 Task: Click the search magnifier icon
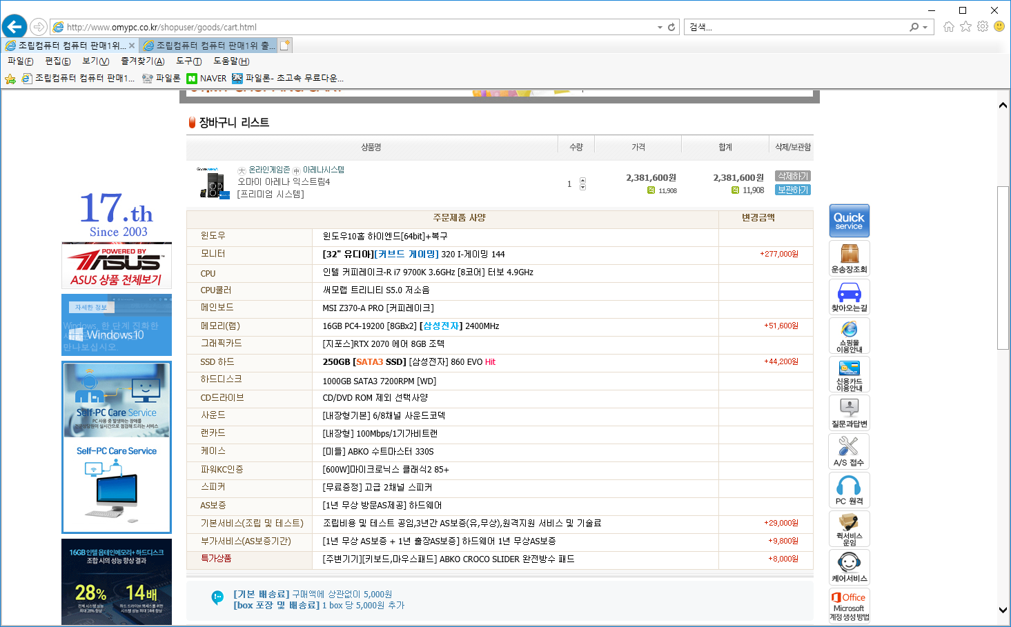[914, 27]
